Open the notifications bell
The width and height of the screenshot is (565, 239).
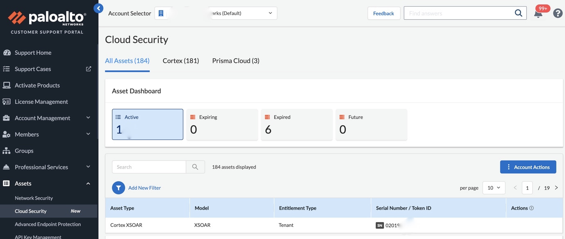coord(538,14)
